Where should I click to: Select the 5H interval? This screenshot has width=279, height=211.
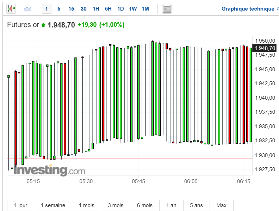point(108,9)
